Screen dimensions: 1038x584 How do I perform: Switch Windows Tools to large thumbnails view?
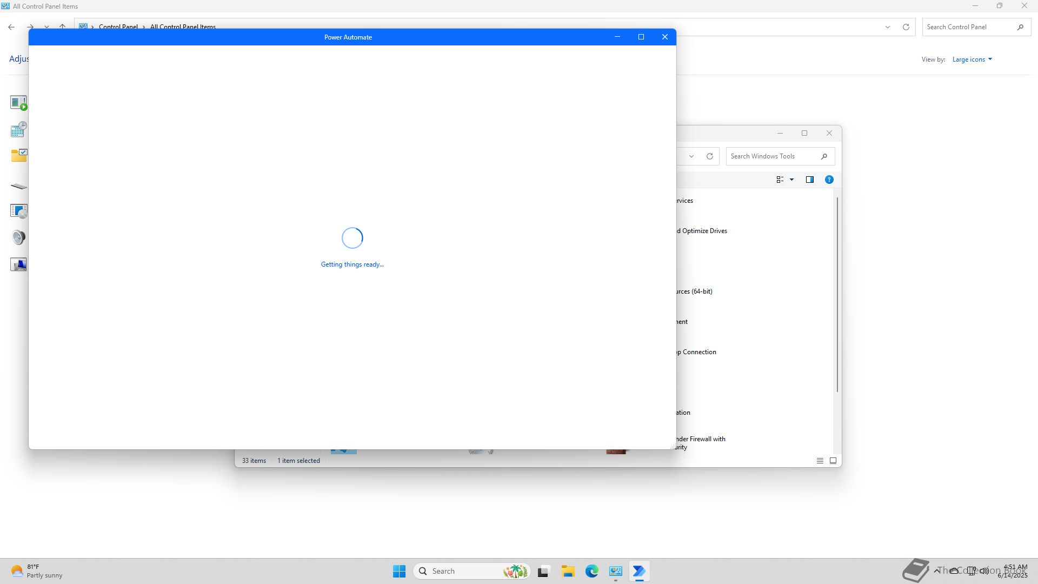pos(833,461)
